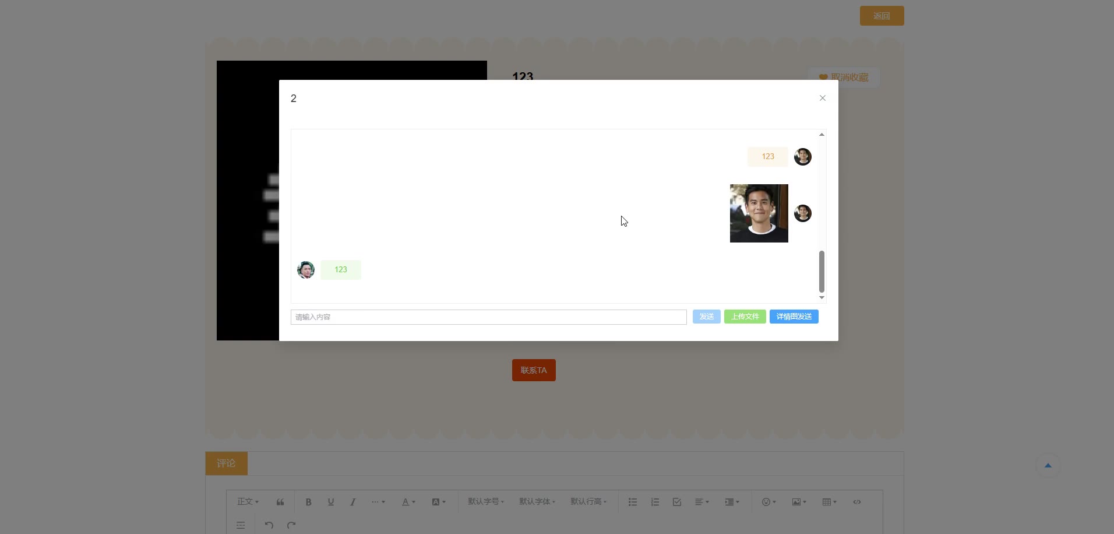Image resolution: width=1114 pixels, height=534 pixels.
Task: Switch to the 评论 tab
Action: pyautogui.click(x=227, y=463)
